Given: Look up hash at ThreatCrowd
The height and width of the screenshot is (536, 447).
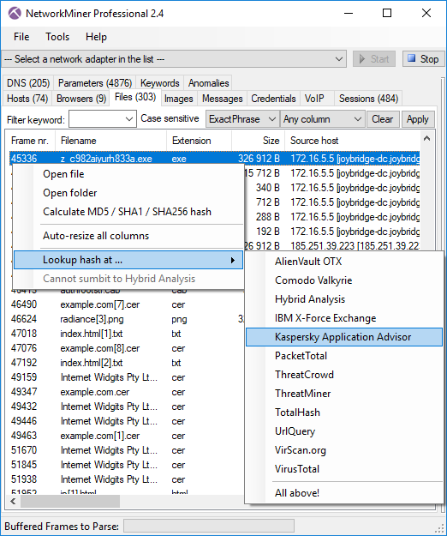Looking at the screenshot, I should click(x=344, y=375).
